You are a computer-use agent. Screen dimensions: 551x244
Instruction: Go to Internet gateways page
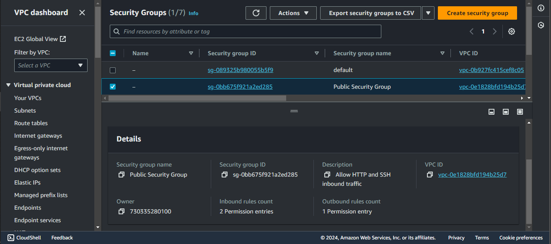[x=38, y=136]
